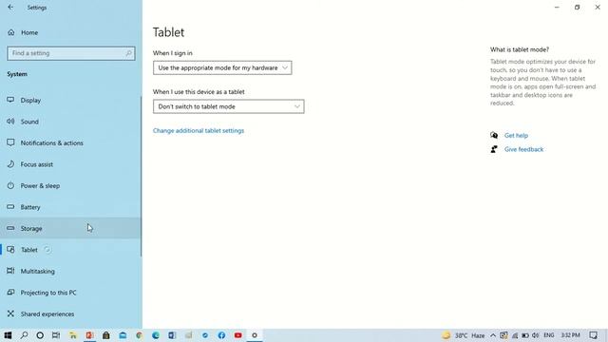Image resolution: width=608 pixels, height=342 pixels.
Task: Open the 3:32 PM clock flyout
Action: pyautogui.click(x=570, y=335)
